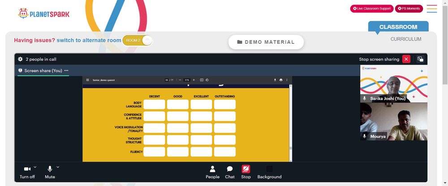Select the Screen share (You) tab
The width and height of the screenshot is (448, 186).
(x=43, y=70)
